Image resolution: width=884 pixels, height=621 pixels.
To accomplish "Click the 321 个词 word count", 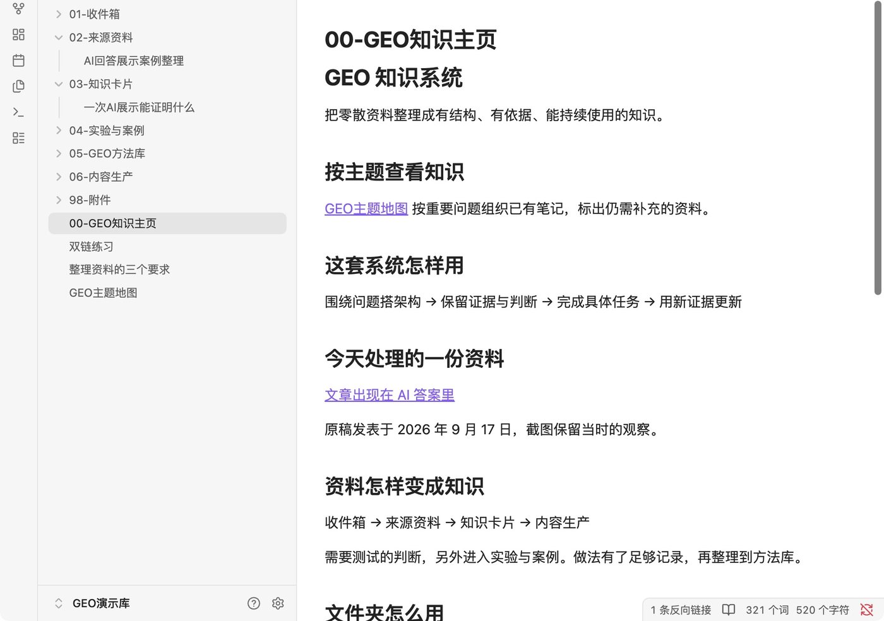I will (x=767, y=610).
